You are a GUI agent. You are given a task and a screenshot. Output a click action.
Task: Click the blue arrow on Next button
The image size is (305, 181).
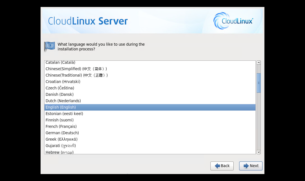tap(246, 166)
